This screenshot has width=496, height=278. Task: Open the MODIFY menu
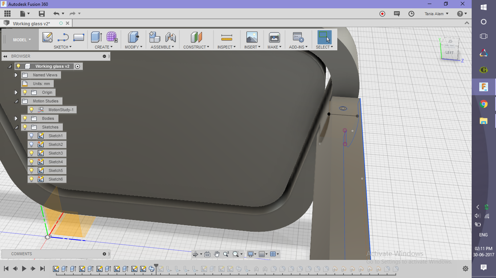point(133,47)
